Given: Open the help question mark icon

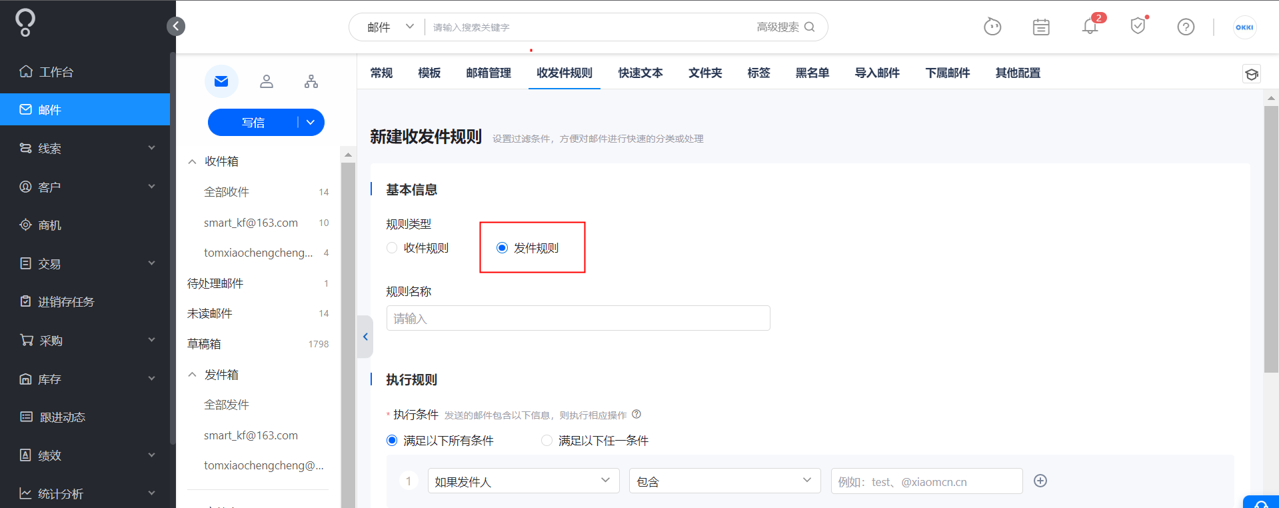Looking at the screenshot, I should click(1186, 27).
